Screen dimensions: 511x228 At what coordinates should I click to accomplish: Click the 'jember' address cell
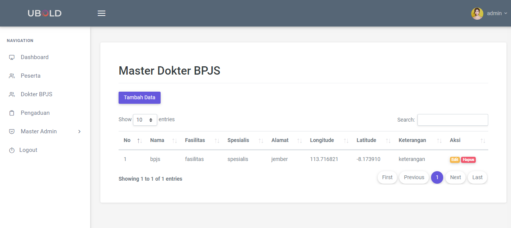tap(280, 159)
